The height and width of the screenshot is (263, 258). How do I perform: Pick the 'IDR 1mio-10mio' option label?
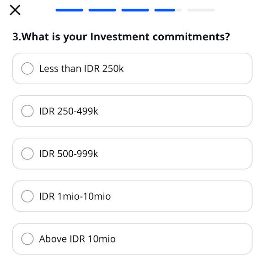pyautogui.click(x=75, y=197)
